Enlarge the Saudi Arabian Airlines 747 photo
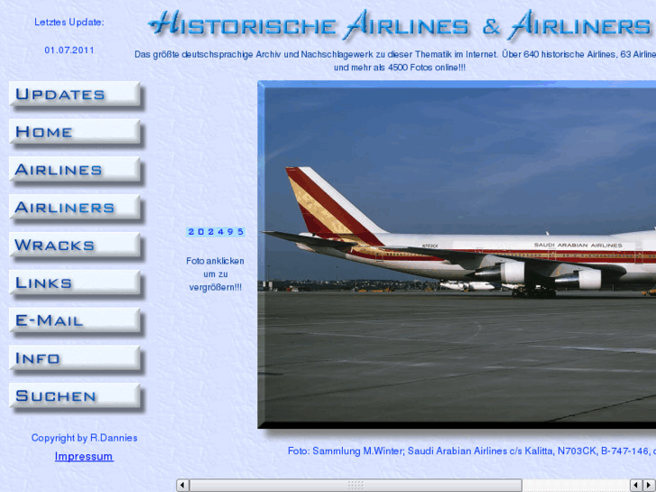This screenshot has width=656, height=492. click(x=457, y=255)
